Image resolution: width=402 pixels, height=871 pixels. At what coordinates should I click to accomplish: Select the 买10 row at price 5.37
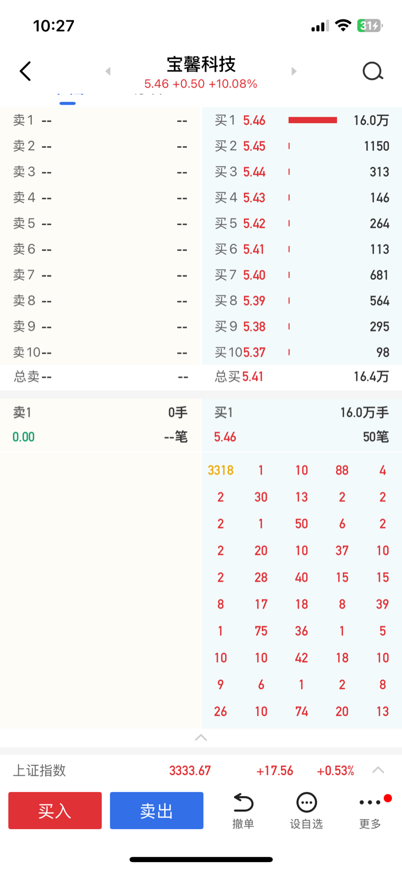click(x=302, y=352)
